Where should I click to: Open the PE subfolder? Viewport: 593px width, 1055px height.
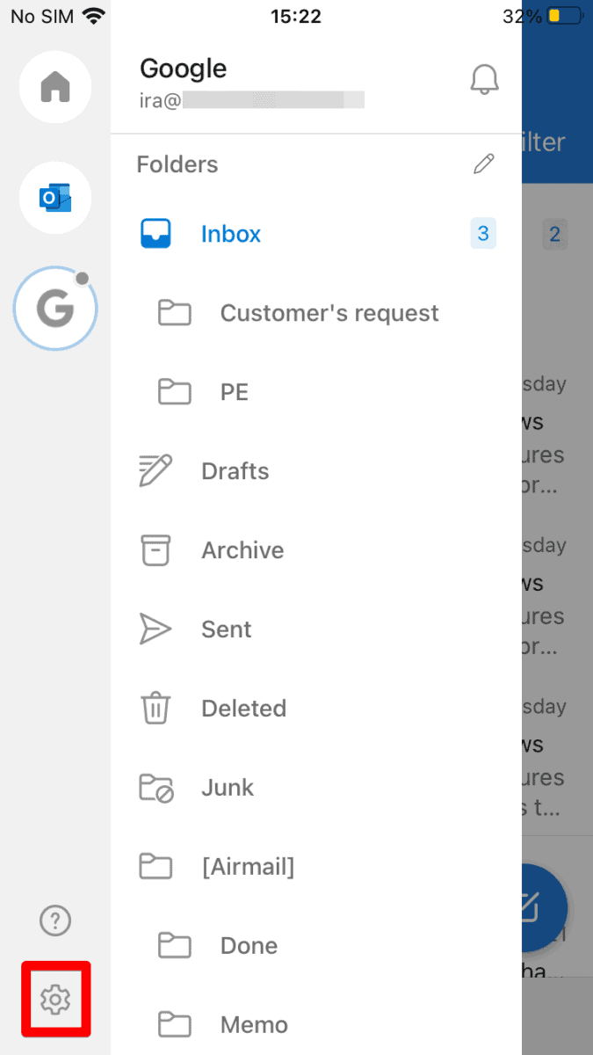click(x=234, y=392)
